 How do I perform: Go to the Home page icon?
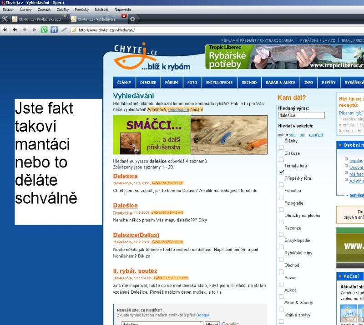54,30
